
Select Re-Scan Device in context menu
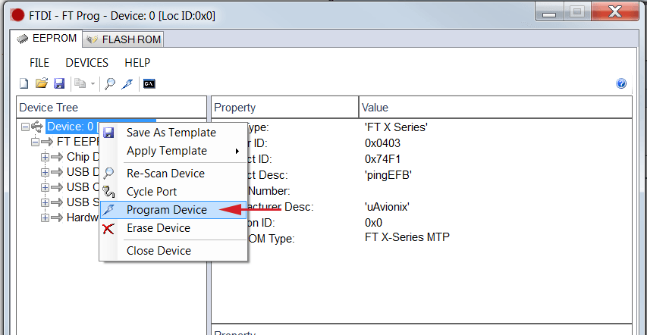pos(173,174)
